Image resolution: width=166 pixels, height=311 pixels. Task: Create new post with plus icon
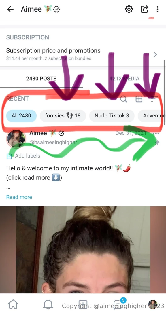tap(83, 304)
